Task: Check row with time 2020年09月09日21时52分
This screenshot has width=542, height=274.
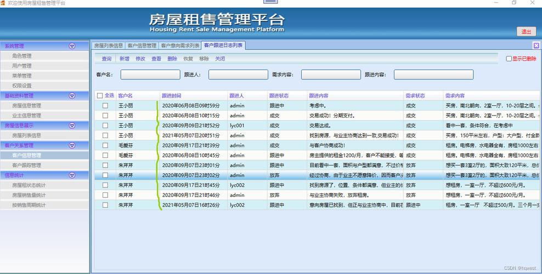Action: (x=105, y=125)
